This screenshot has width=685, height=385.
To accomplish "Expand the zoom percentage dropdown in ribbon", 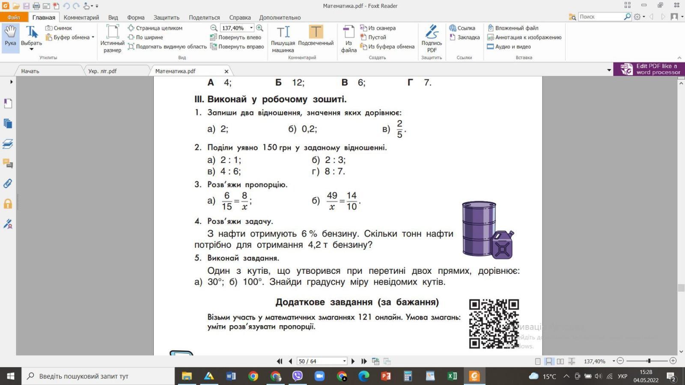I will [251, 28].
